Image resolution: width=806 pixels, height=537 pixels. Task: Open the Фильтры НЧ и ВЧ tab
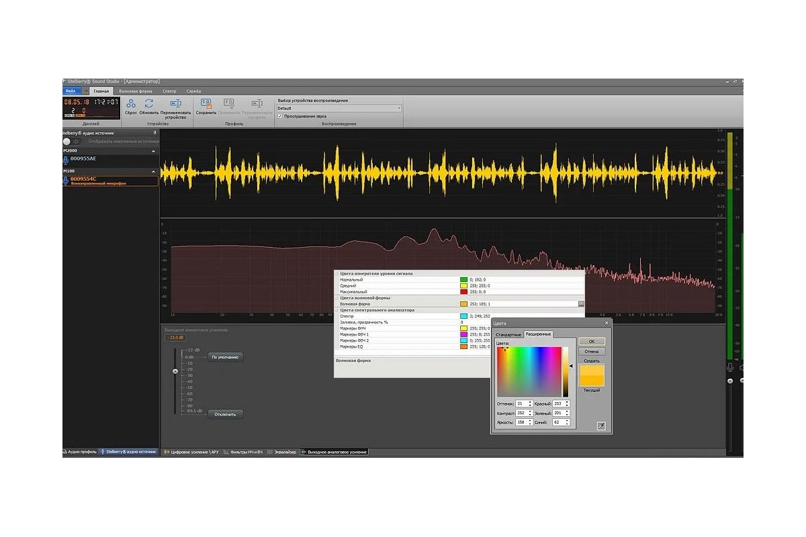242,452
